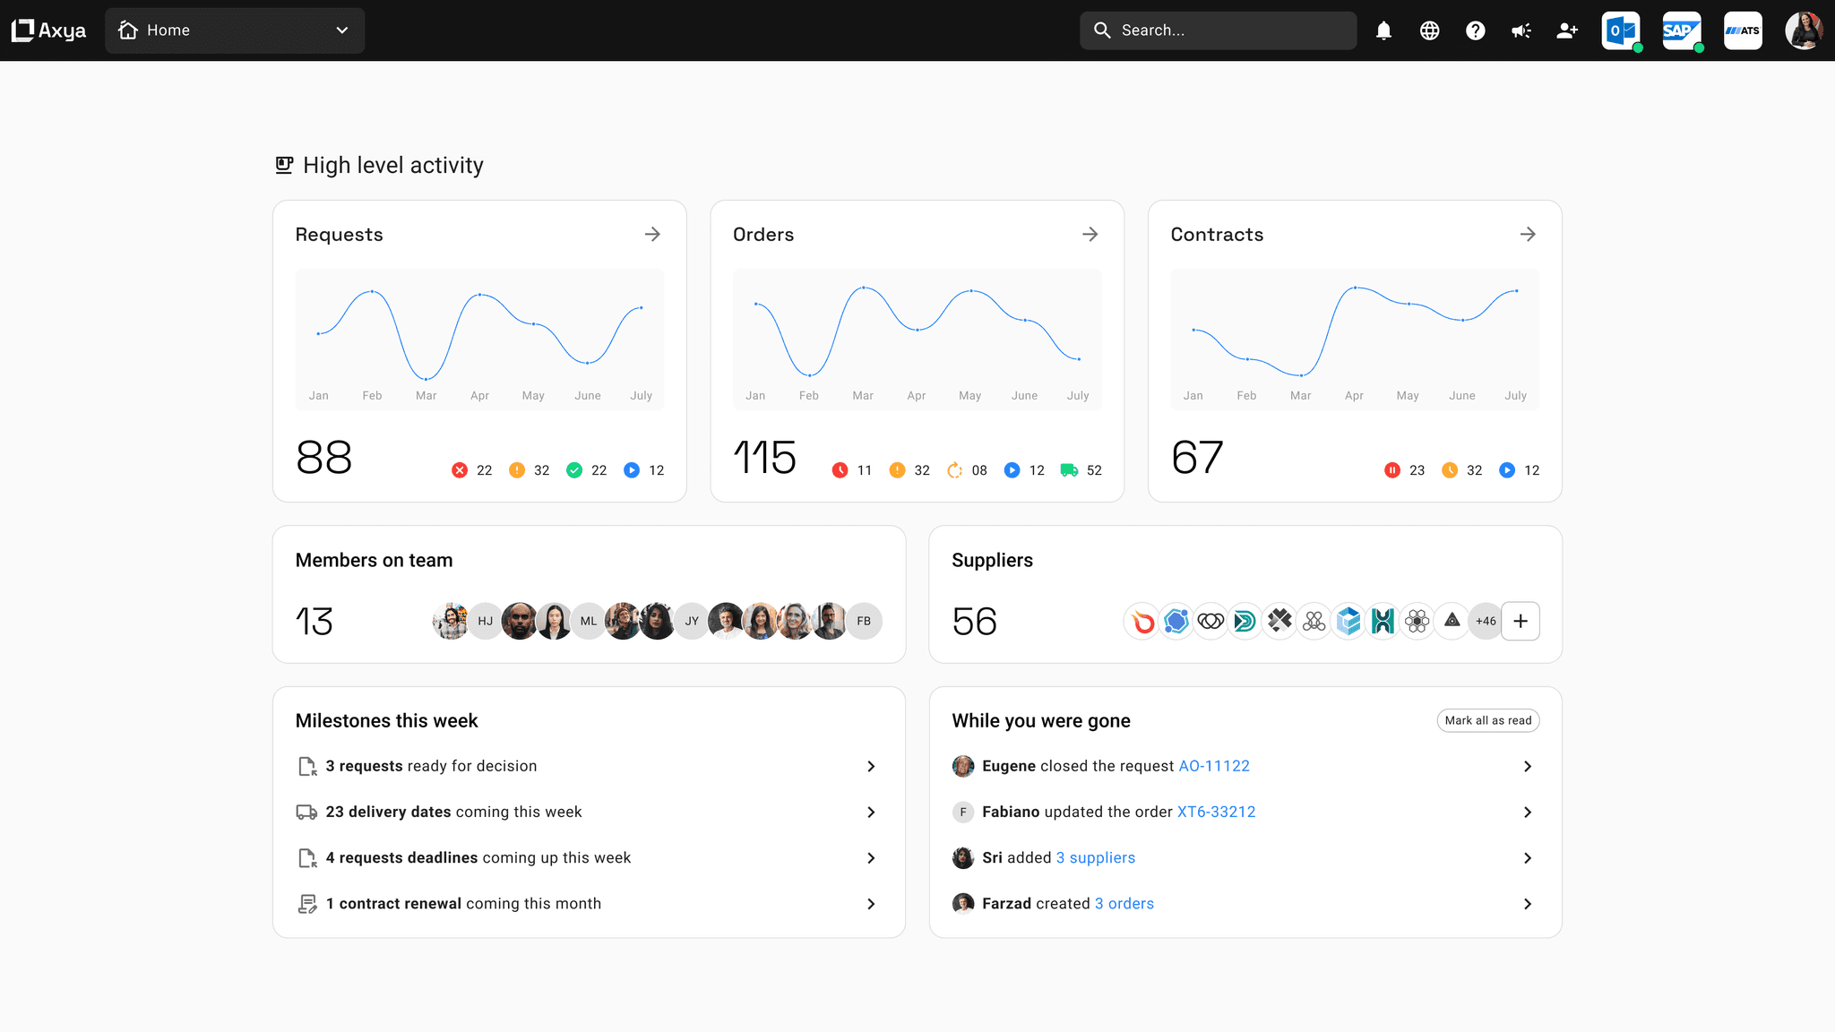Select the HJ team member avatar
Viewport: 1835px width, 1032px height.
pos(485,621)
